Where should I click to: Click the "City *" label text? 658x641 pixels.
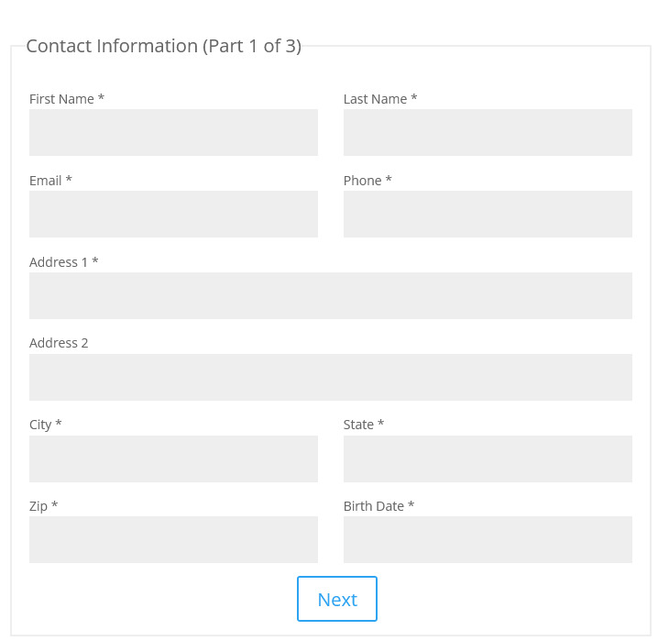point(46,425)
